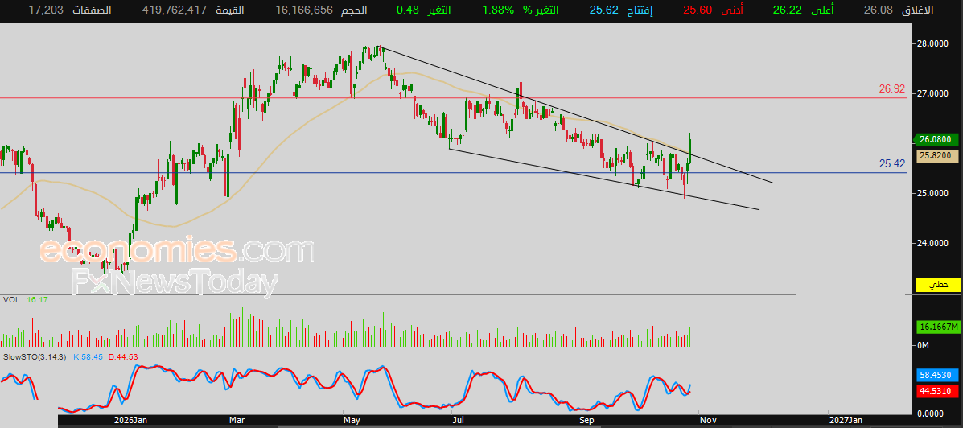
Task: Select the lower descending trendline
Action: [605, 179]
